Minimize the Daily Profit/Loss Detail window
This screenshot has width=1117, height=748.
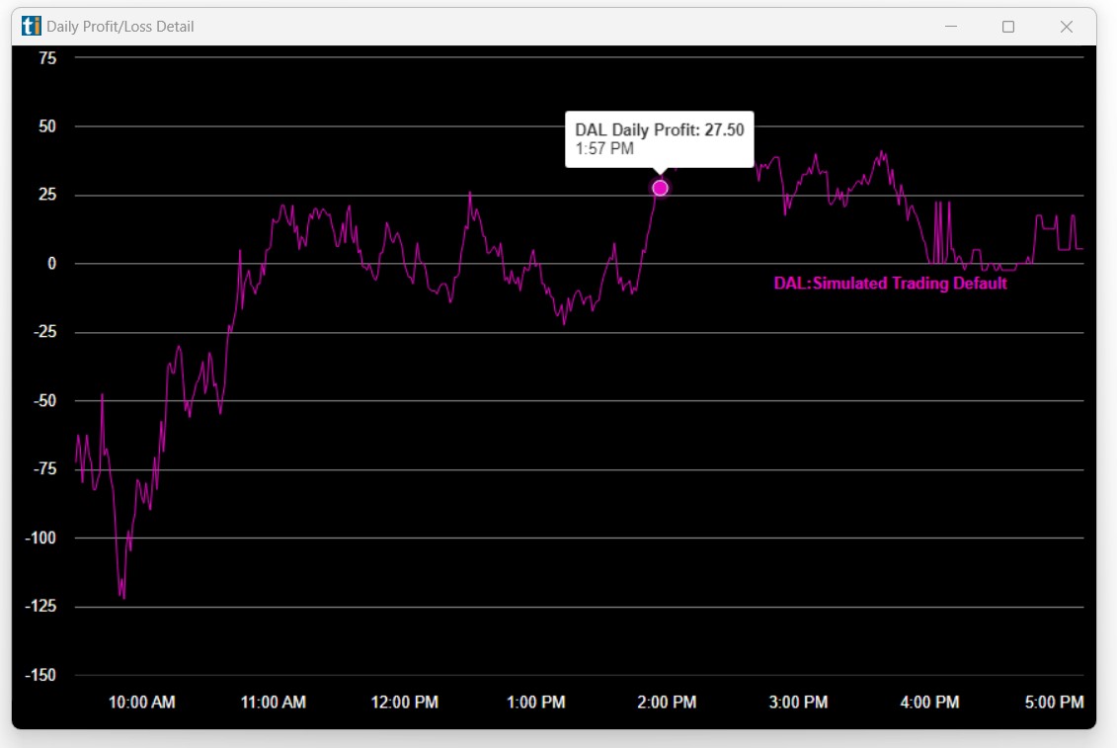click(x=950, y=27)
